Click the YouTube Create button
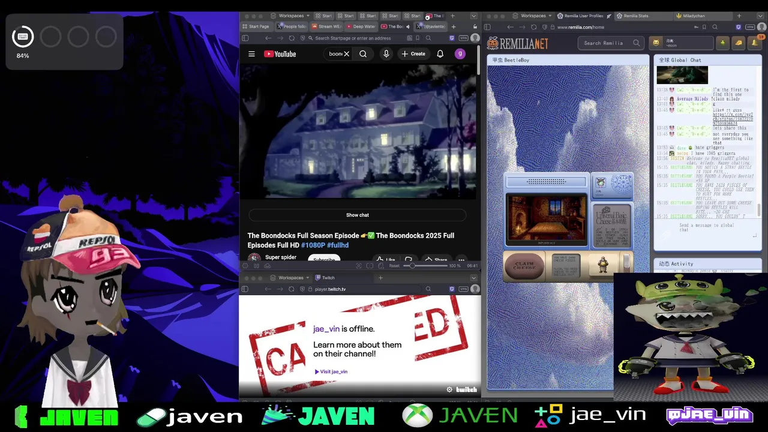 tap(413, 54)
